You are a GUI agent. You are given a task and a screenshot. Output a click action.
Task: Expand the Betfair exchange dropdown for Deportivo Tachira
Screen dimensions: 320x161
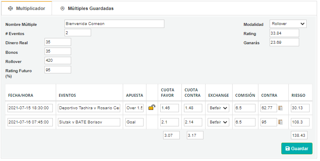(x=218, y=108)
